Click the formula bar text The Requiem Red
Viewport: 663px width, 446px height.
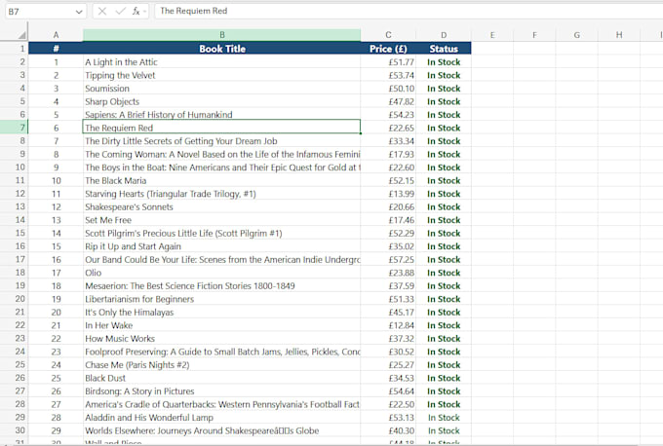(x=194, y=11)
